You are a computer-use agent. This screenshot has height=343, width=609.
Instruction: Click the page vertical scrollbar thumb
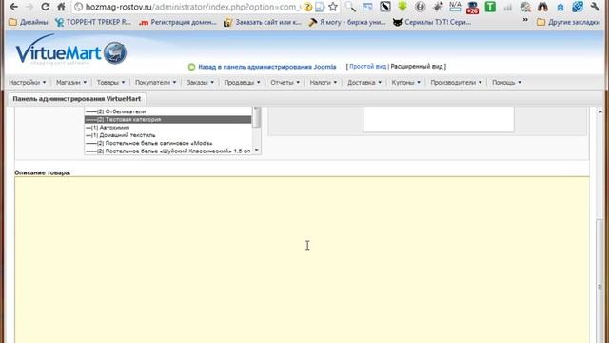pos(599,281)
